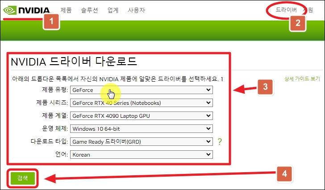Click the green 검색 button
Screen dimensions: 325x190
point(23,178)
